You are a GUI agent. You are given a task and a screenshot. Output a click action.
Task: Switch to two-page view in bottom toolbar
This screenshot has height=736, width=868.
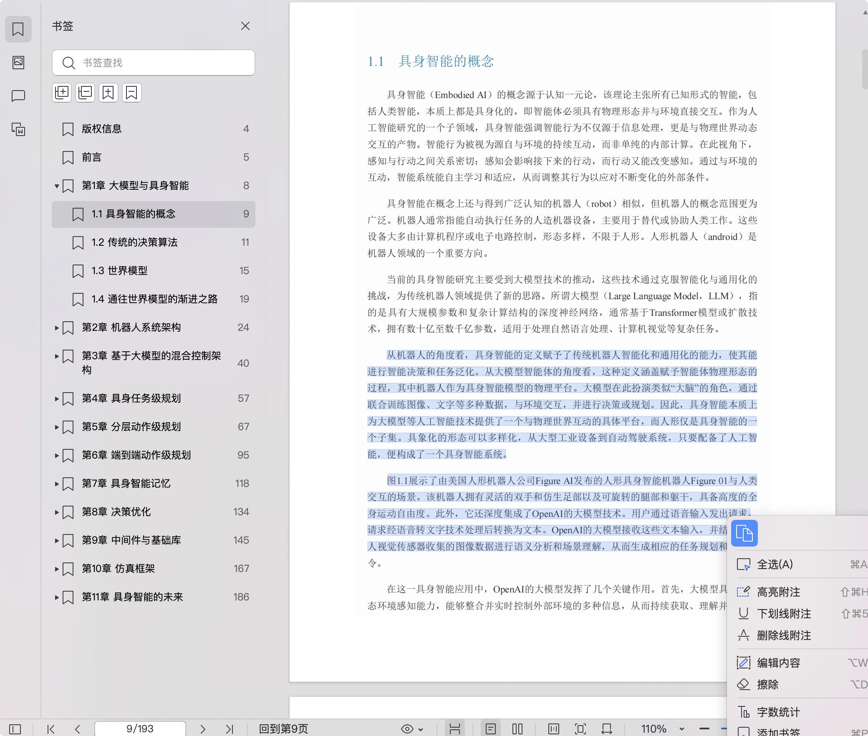click(517, 728)
